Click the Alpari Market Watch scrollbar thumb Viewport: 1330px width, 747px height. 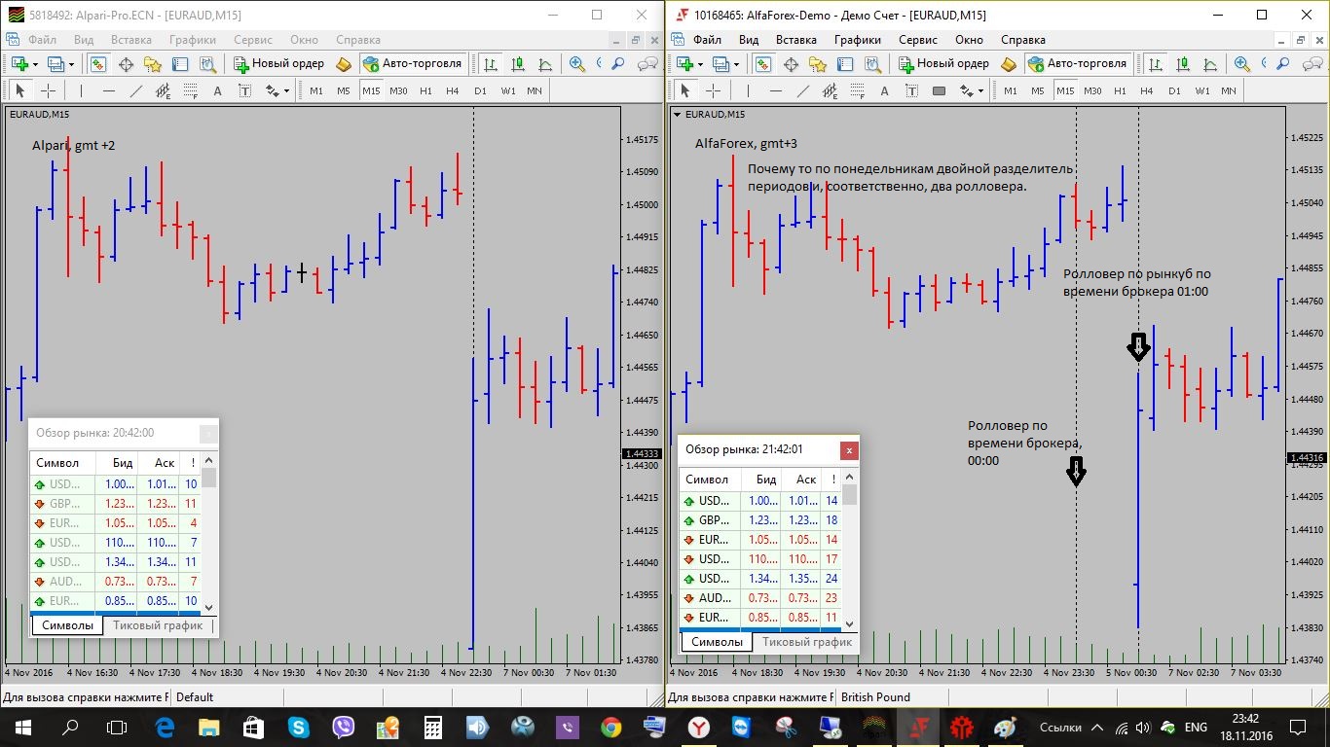209,477
